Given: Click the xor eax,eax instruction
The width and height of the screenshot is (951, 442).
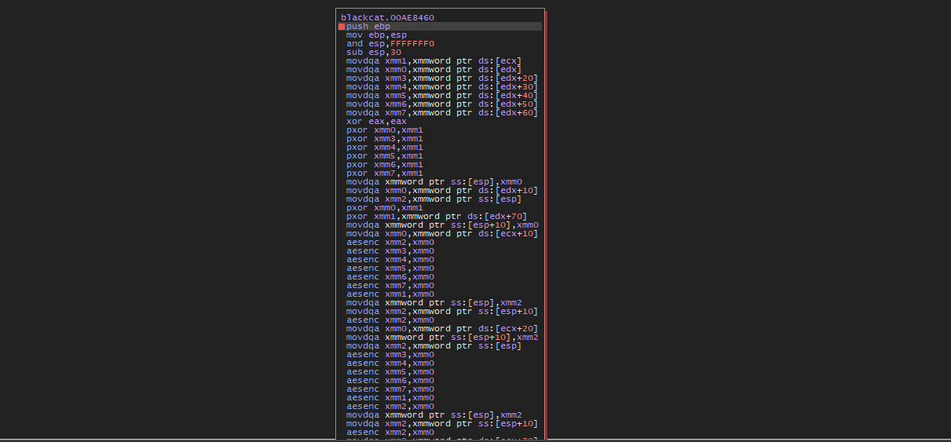Looking at the screenshot, I should click(376, 122).
